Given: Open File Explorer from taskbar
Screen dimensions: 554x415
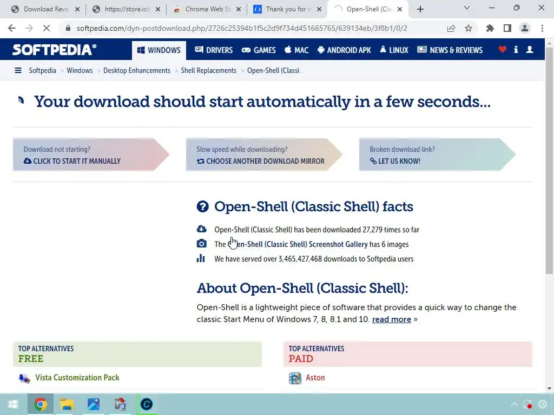Looking at the screenshot, I should click(x=67, y=404).
